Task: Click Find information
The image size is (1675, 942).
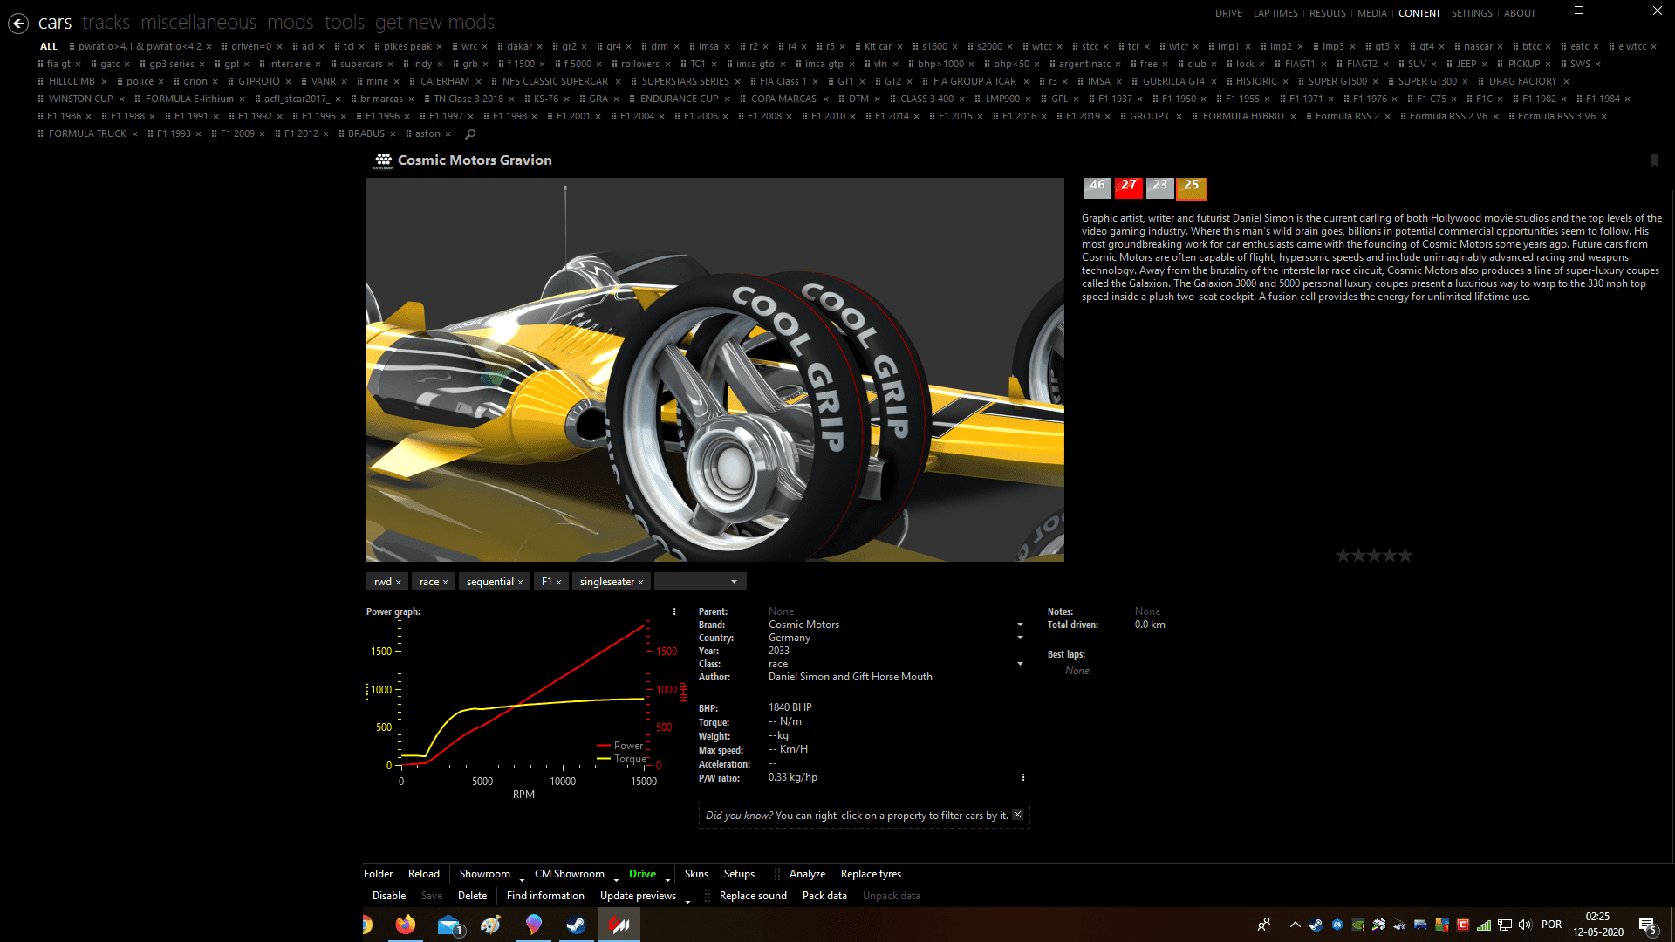Action: (545, 896)
